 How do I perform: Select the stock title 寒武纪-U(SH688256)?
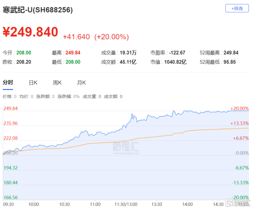pyautogui.click(x=38, y=10)
